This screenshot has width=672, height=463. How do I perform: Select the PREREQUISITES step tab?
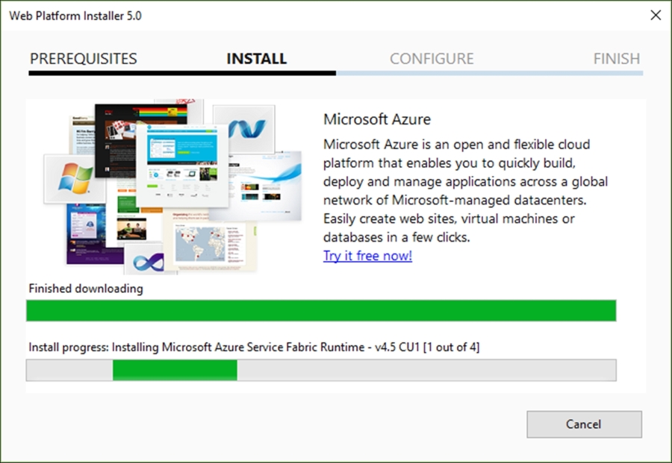[x=84, y=59]
